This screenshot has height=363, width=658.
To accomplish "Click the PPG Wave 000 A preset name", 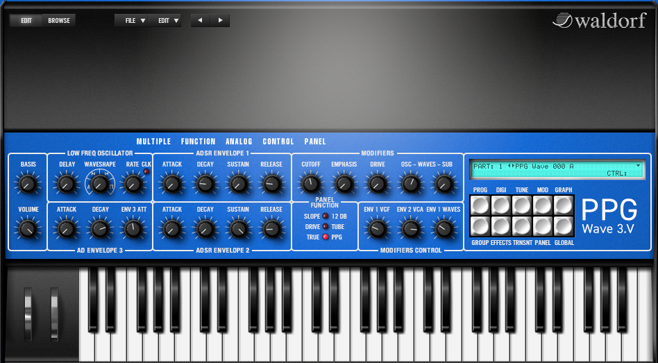I will coord(544,166).
